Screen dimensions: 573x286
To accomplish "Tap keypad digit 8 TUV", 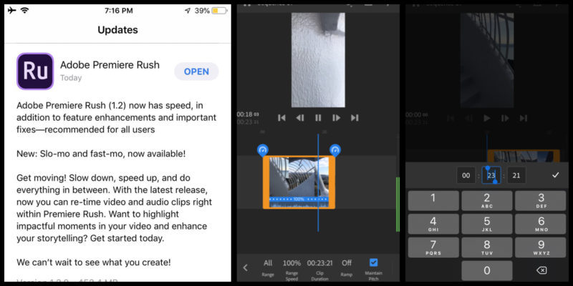I will tap(487, 247).
